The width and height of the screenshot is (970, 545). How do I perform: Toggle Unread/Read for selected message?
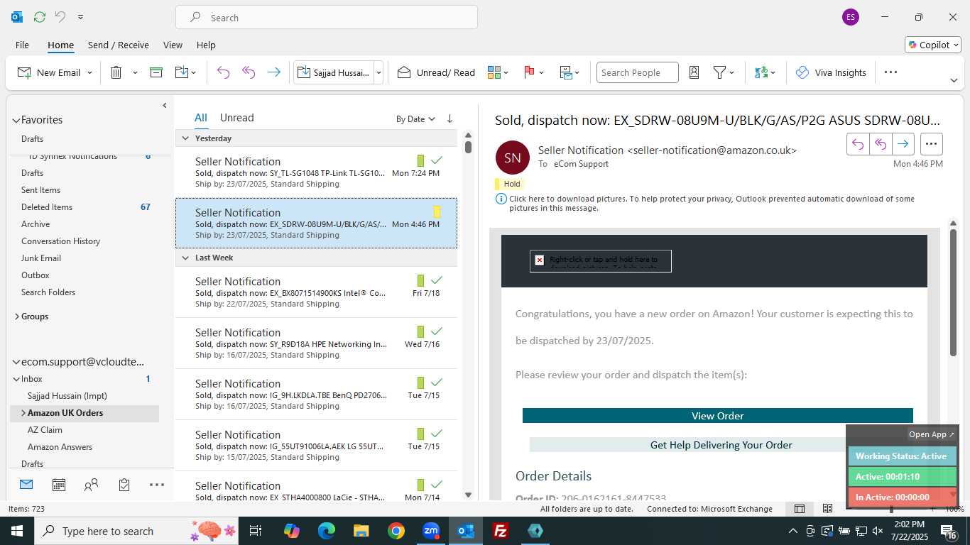click(436, 72)
